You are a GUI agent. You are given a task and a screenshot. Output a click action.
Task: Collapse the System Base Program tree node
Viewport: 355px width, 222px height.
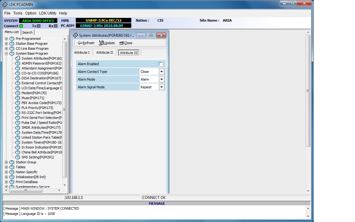click(6, 53)
